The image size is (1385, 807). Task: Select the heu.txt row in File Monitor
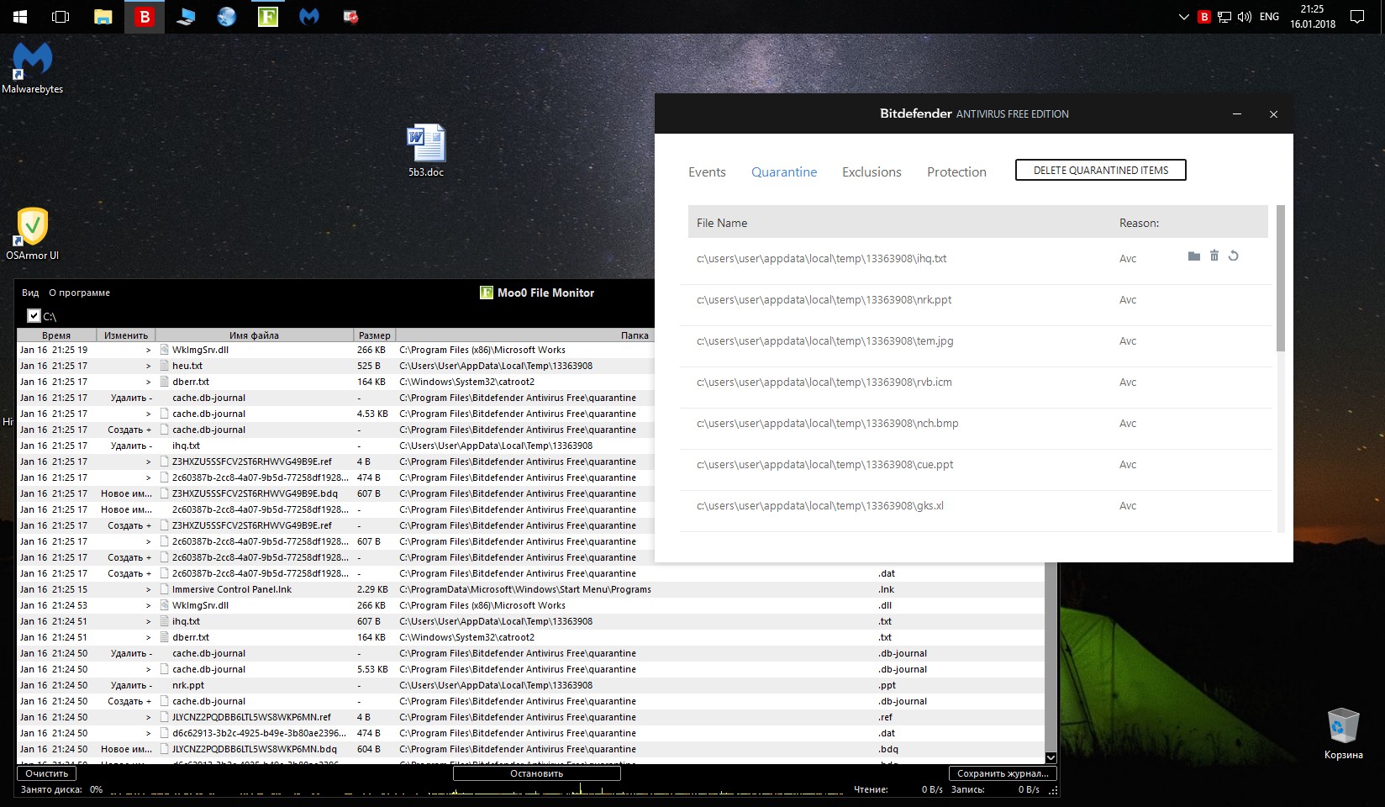click(336, 366)
